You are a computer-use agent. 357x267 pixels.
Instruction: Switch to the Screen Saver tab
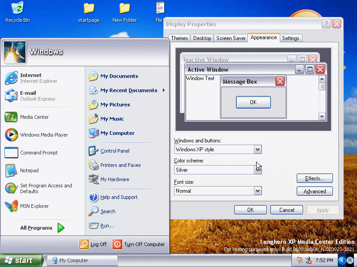[x=231, y=38]
